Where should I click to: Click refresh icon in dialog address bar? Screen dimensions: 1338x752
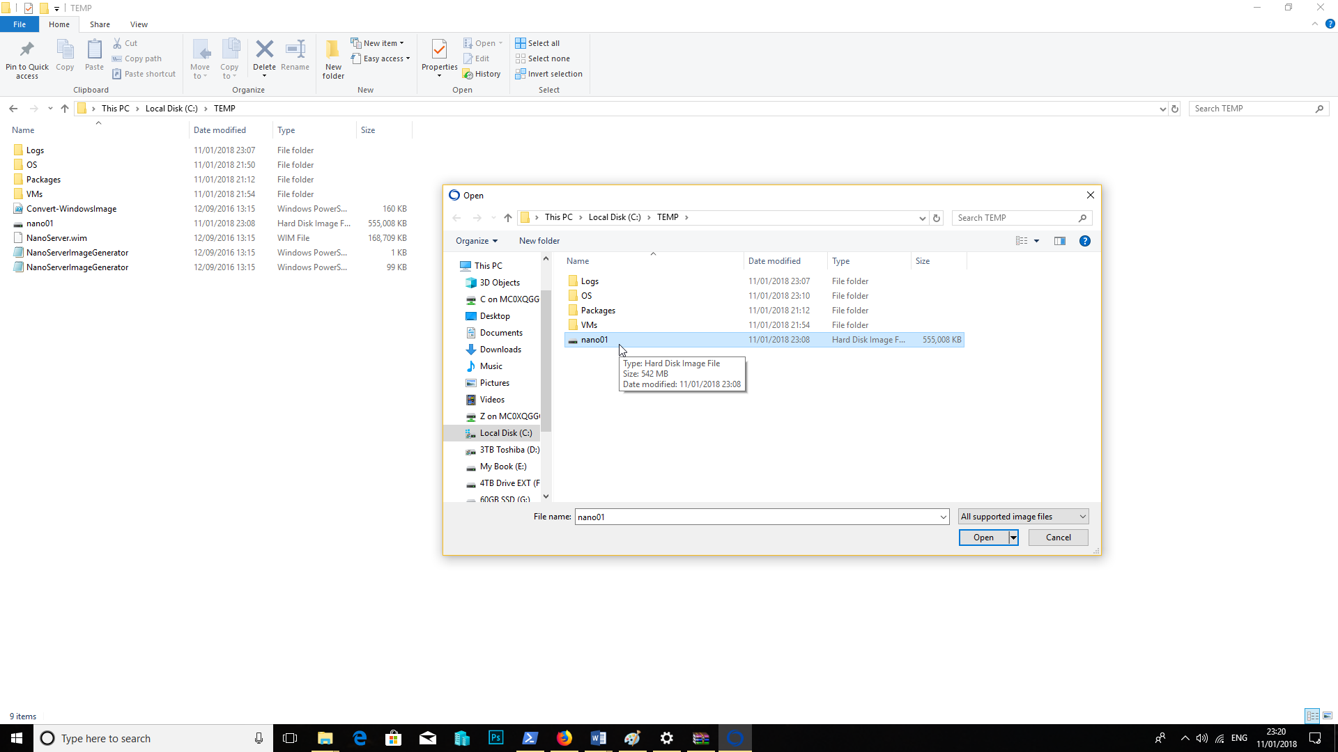click(937, 218)
